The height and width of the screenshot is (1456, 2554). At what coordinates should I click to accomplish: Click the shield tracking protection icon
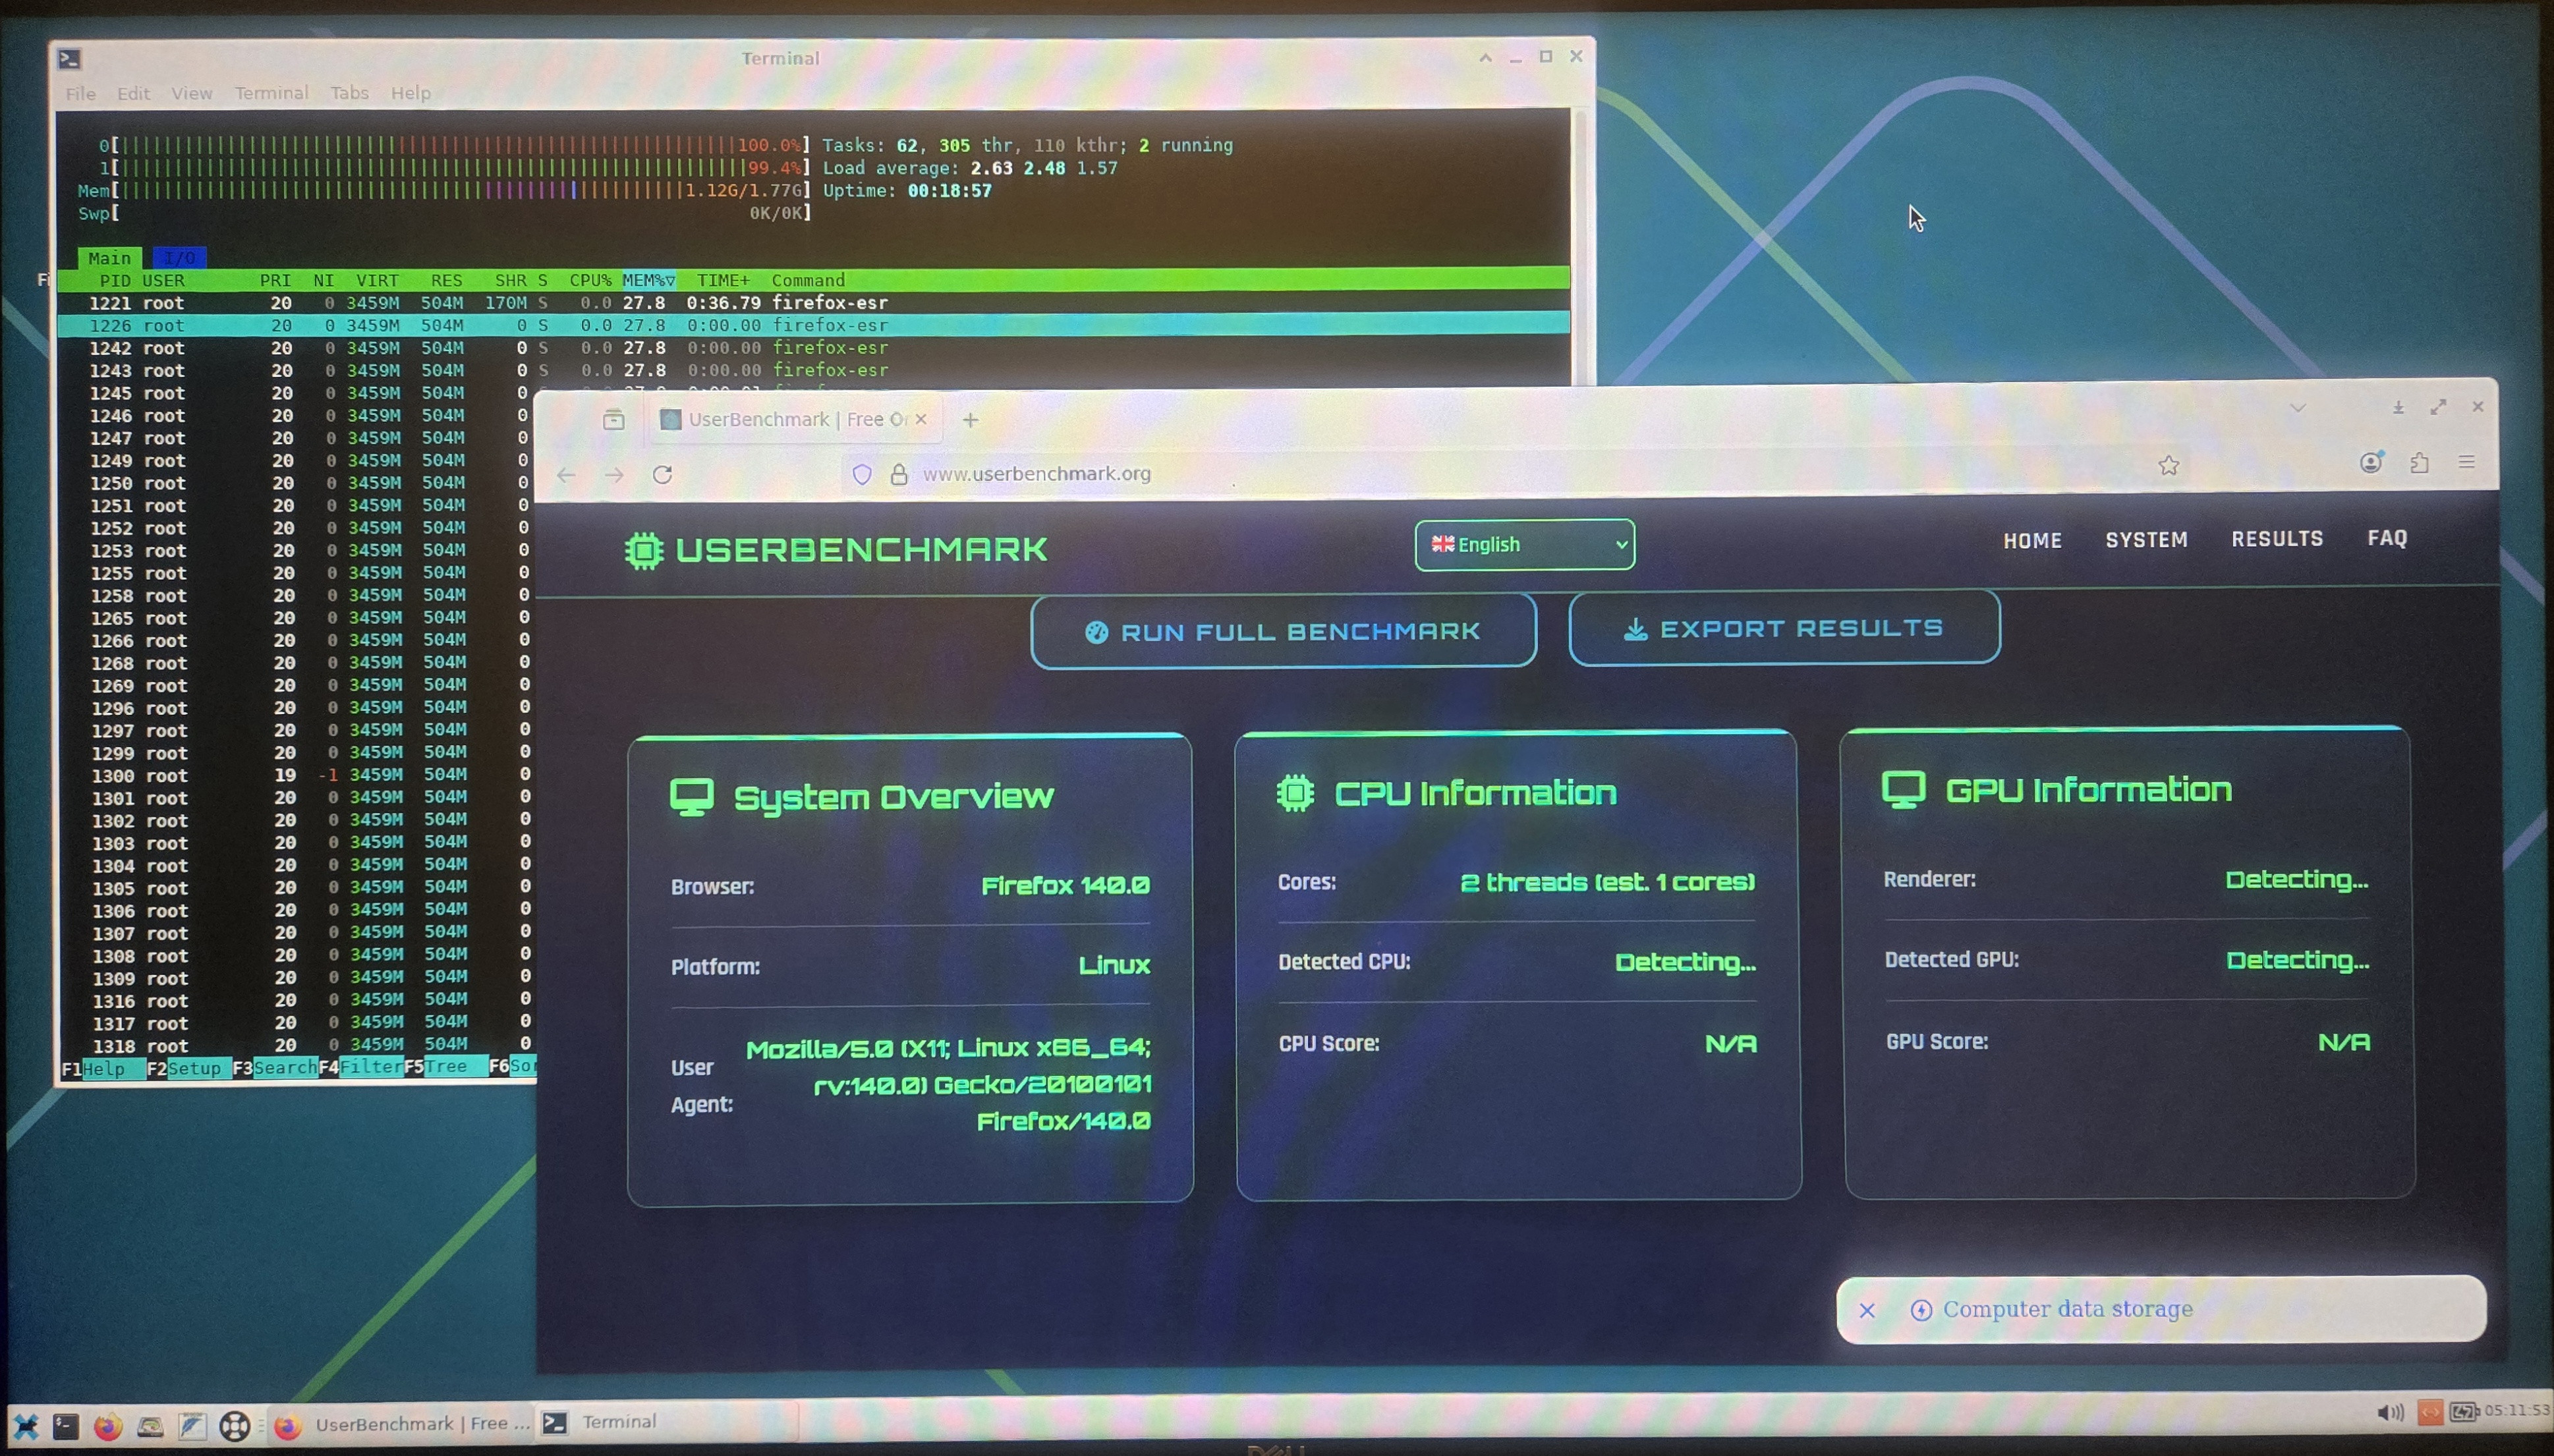coord(862,474)
